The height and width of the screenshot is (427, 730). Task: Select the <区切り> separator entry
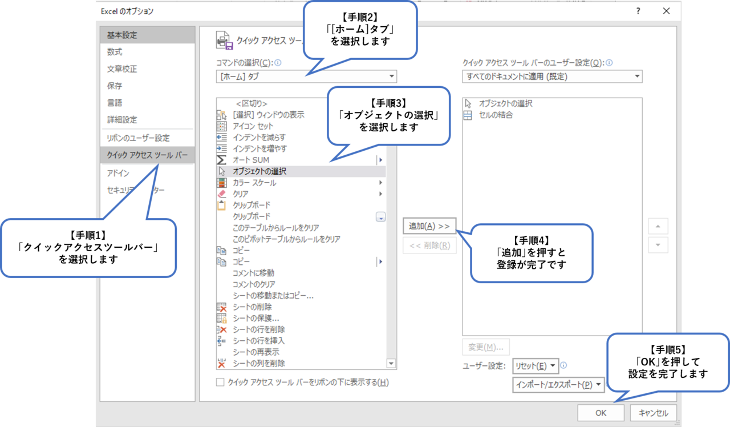coord(252,103)
